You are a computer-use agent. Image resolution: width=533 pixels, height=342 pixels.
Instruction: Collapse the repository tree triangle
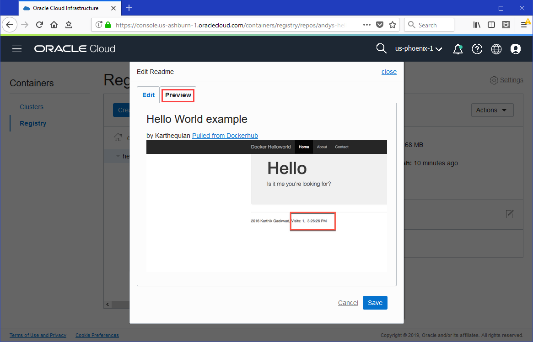point(118,157)
